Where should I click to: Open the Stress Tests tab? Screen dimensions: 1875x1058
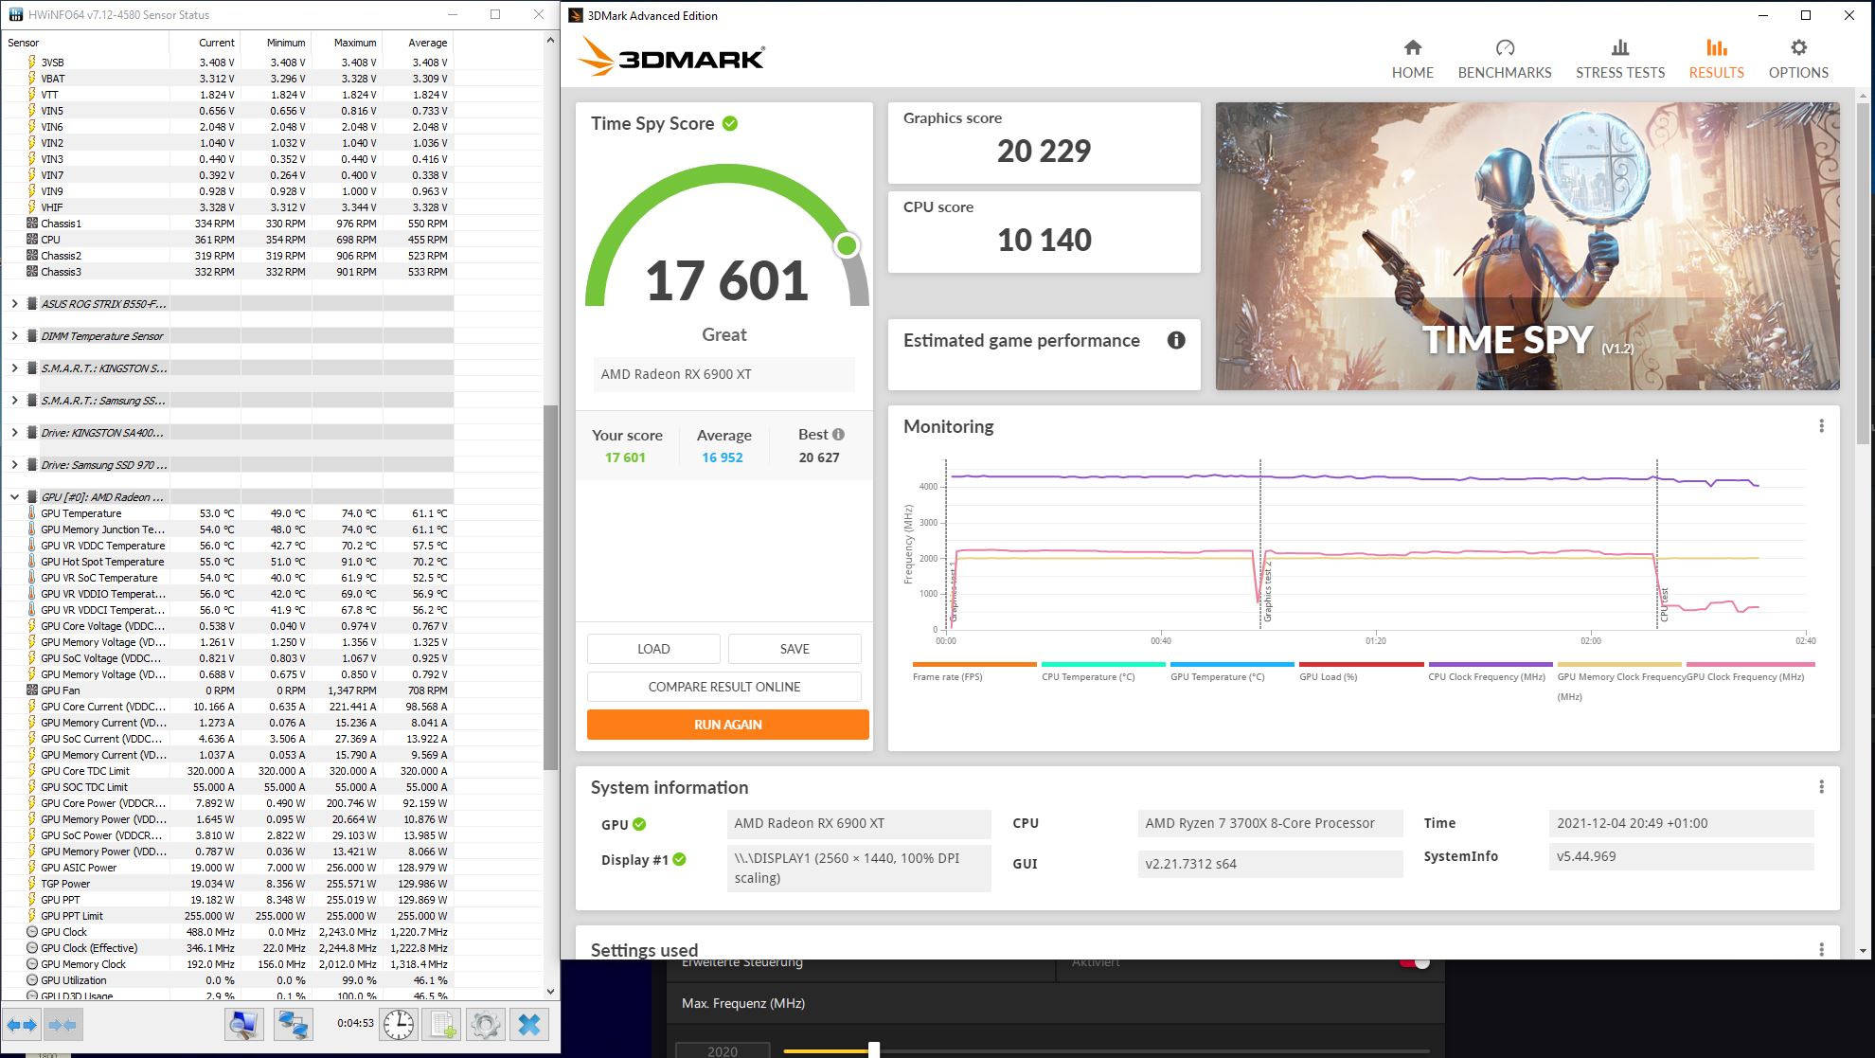[1619, 58]
